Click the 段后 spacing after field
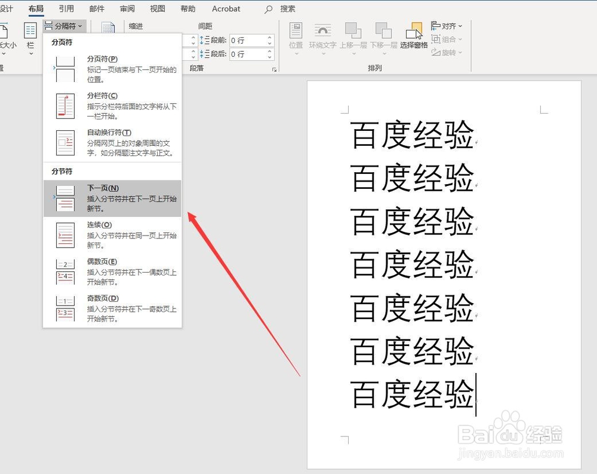597x474 pixels. click(x=248, y=54)
